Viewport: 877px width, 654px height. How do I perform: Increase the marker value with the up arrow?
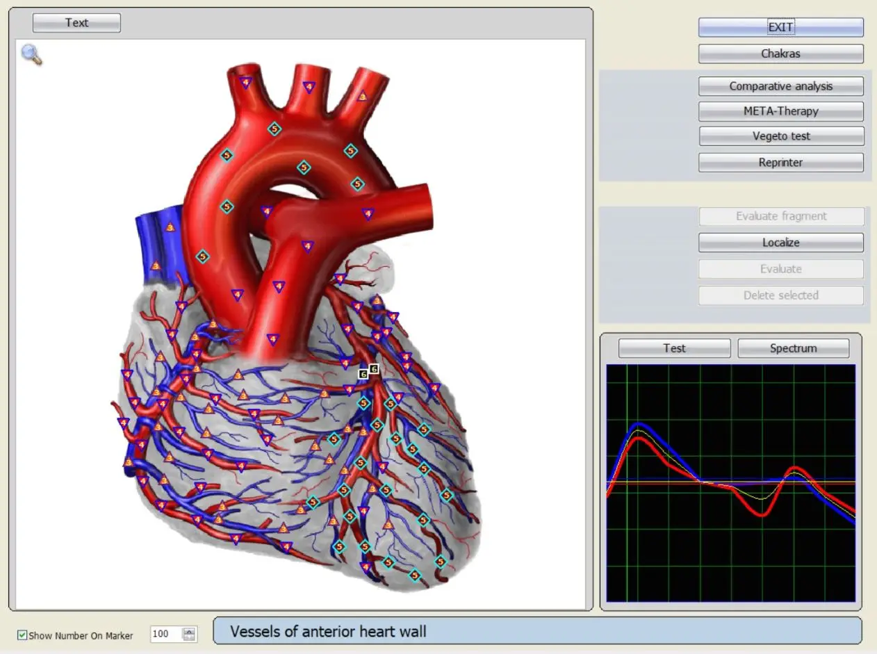pyautogui.click(x=189, y=631)
